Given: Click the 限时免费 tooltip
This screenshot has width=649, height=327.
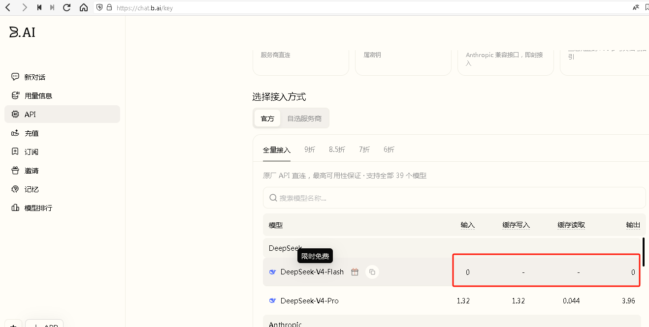Looking at the screenshot, I should click(x=315, y=256).
